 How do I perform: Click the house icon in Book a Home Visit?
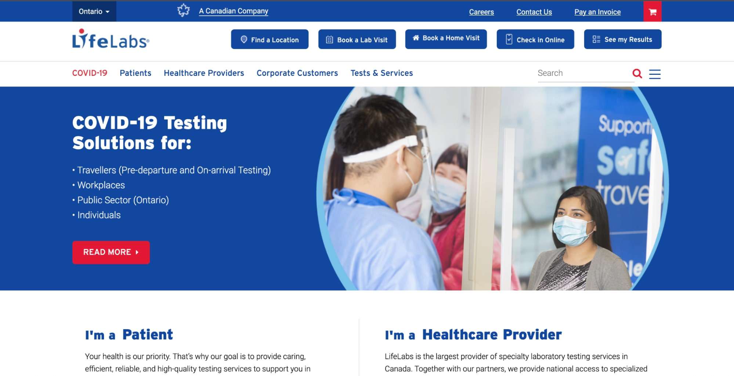416,38
